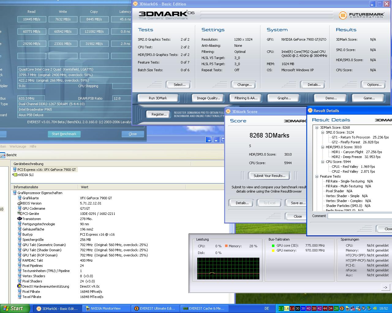Click the Texel Fillrate row icon
The image size is (392, 313).
click(20, 297)
